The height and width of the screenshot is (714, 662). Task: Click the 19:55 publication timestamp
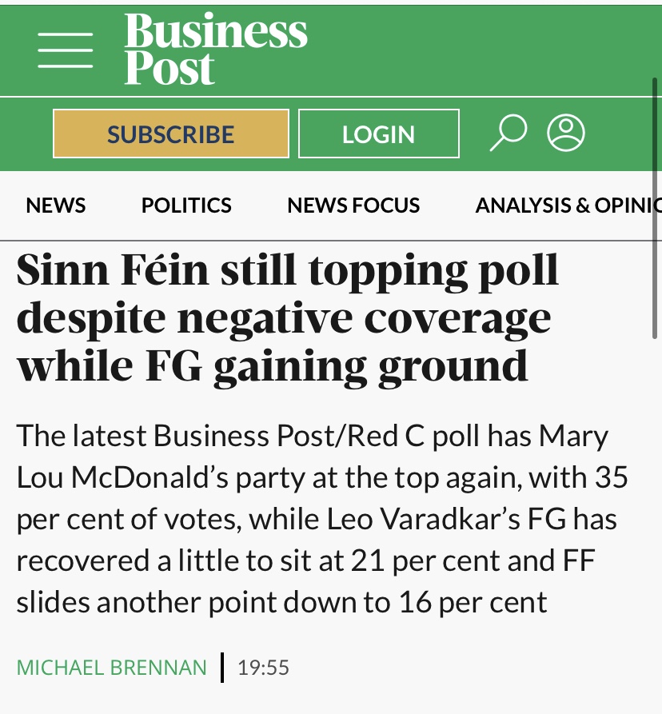[x=264, y=667]
